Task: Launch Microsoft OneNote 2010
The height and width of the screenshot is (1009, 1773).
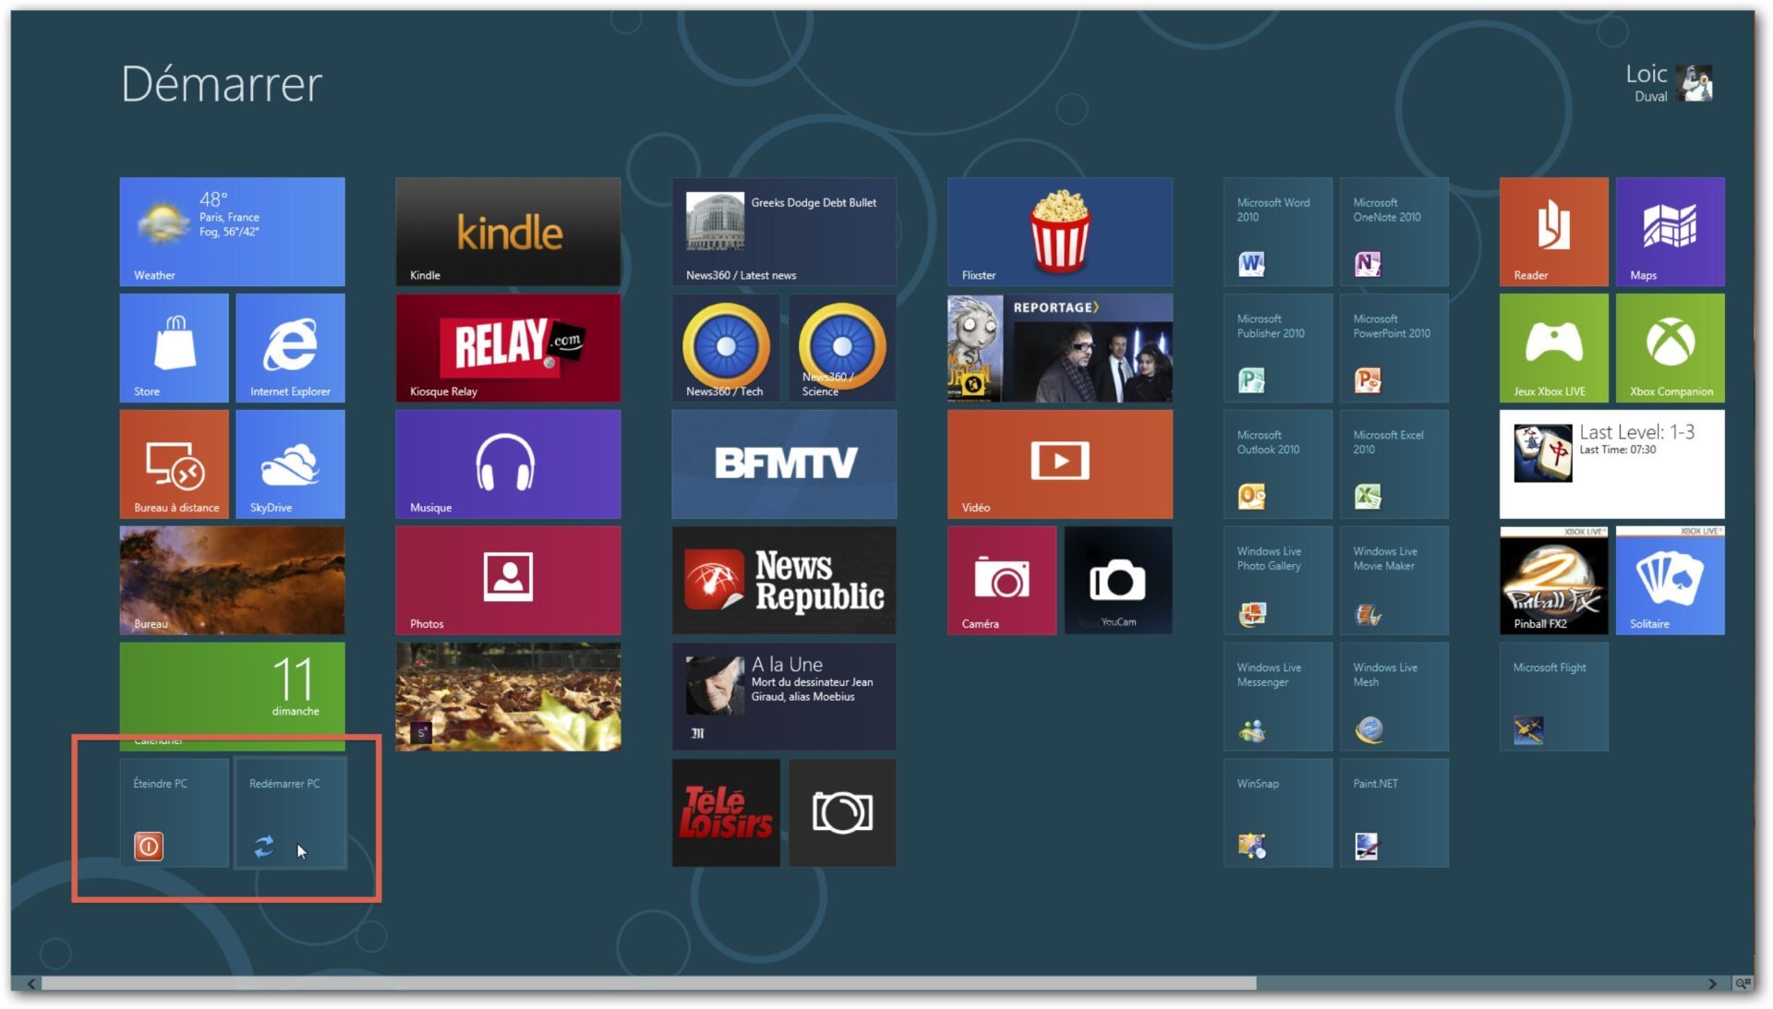Action: point(1394,232)
